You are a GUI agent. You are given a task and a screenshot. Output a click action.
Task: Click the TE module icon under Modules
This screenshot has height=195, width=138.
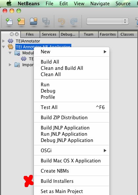[x=24, y=59]
